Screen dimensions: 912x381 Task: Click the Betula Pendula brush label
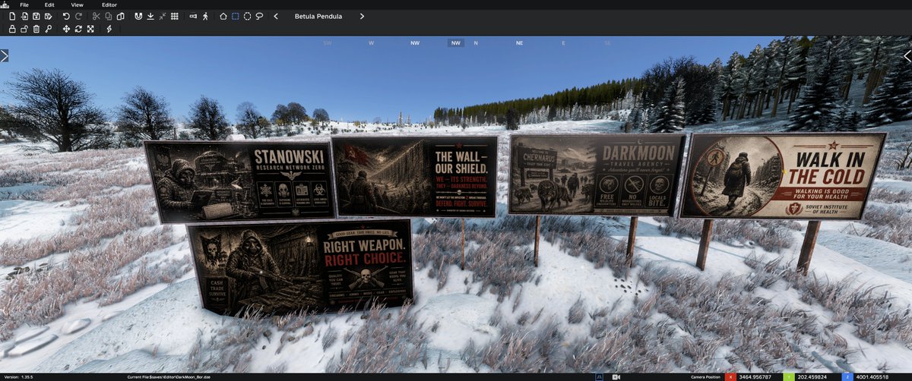[318, 16]
